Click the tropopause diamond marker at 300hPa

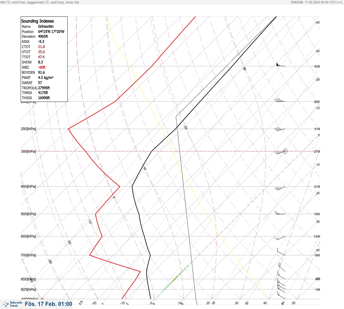(285, 151)
